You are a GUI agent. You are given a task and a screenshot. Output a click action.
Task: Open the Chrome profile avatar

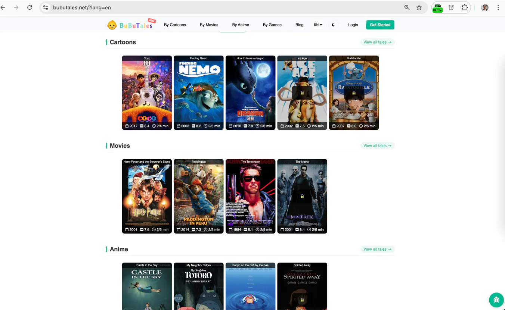[485, 7]
